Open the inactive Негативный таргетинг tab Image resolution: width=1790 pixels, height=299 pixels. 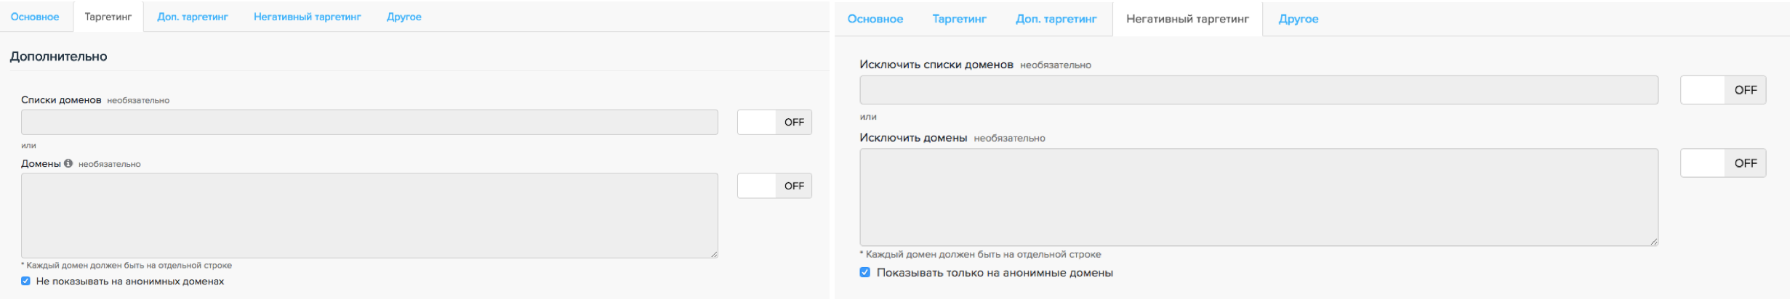coord(307,17)
